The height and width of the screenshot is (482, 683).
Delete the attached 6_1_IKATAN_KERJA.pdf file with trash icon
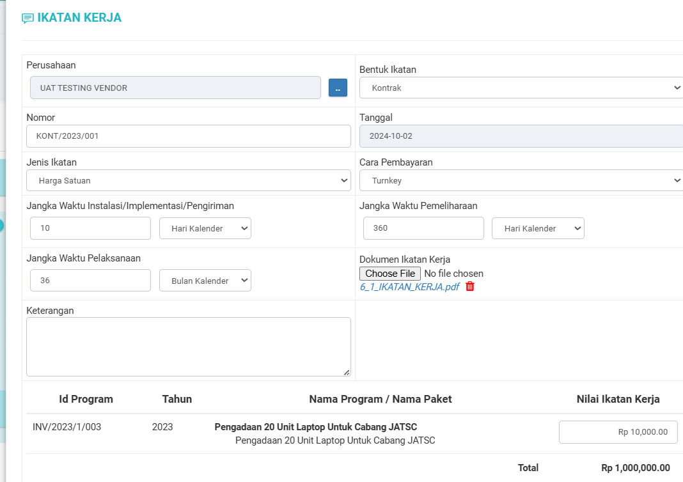click(470, 286)
